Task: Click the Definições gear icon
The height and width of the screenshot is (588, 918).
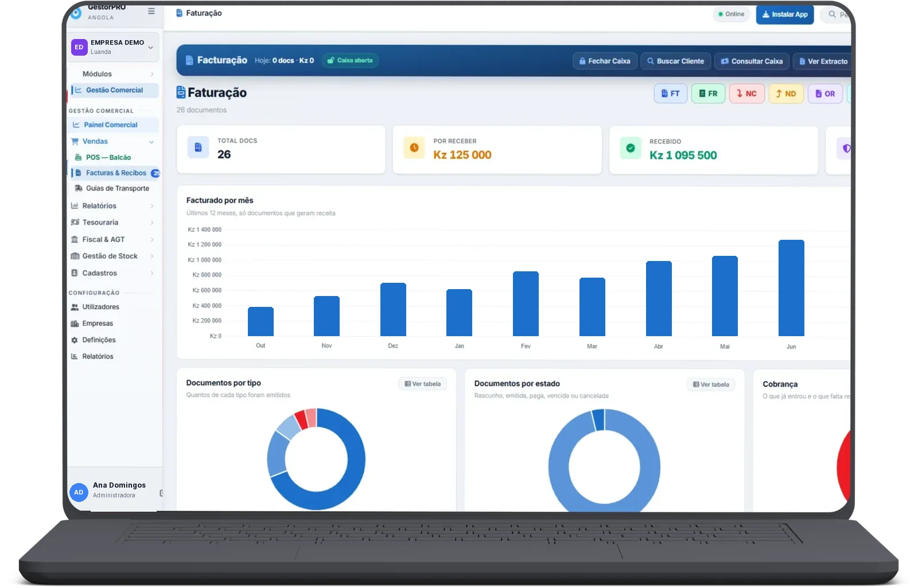Action: pyautogui.click(x=75, y=340)
